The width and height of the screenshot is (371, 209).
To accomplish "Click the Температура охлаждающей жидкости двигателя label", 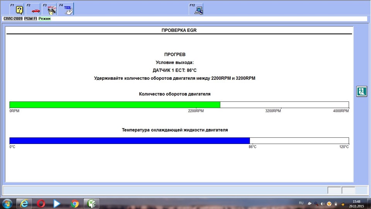I will click(175, 130).
